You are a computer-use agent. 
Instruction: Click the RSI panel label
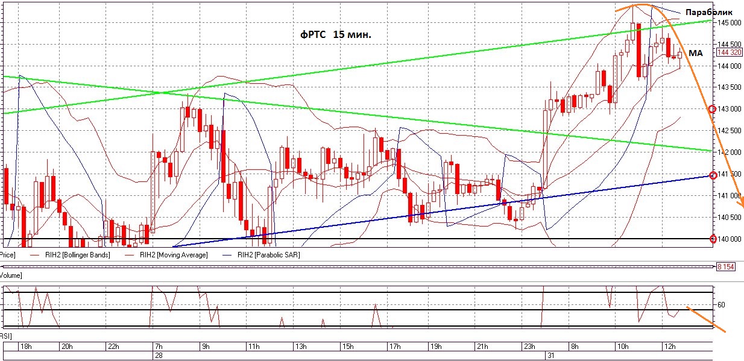click(x=5, y=336)
